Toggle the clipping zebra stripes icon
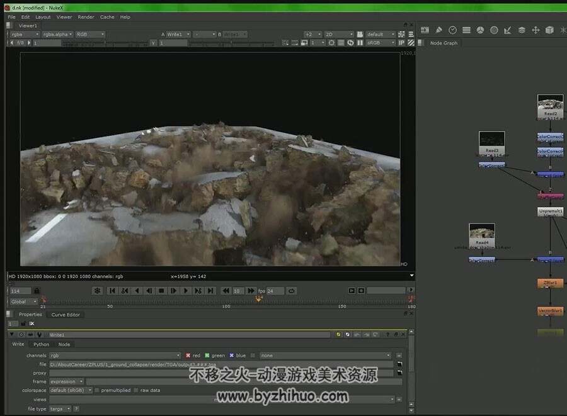Screen dimensions: 567x416 (x=411, y=43)
